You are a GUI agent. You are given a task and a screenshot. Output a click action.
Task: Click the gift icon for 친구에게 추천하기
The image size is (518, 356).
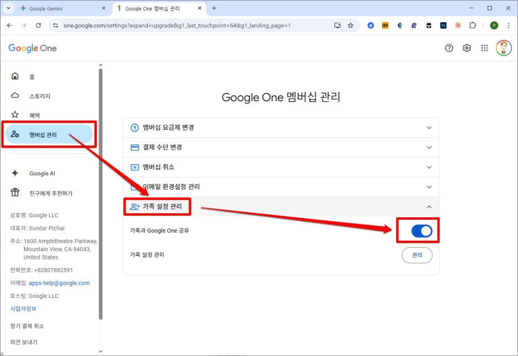point(15,192)
